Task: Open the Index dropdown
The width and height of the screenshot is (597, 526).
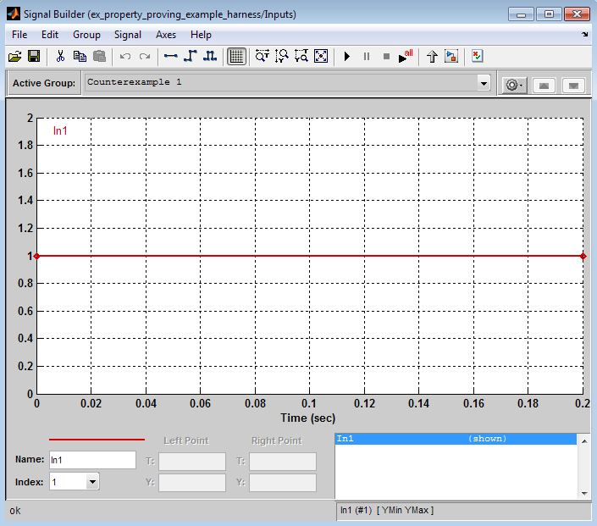Action: coord(92,482)
